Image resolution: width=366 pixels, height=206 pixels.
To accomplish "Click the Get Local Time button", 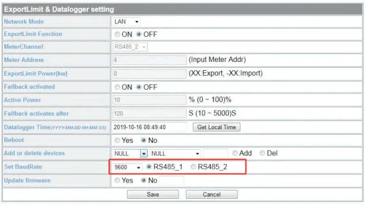I will 216,127.
